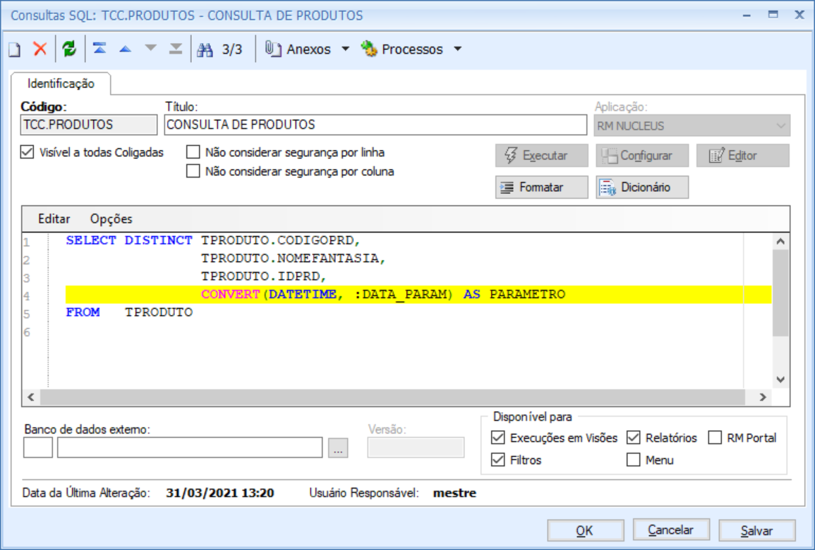Image resolution: width=815 pixels, height=550 pixels.
Task: Click the Código field TCC.PRODUTOS
Action: 89,125
